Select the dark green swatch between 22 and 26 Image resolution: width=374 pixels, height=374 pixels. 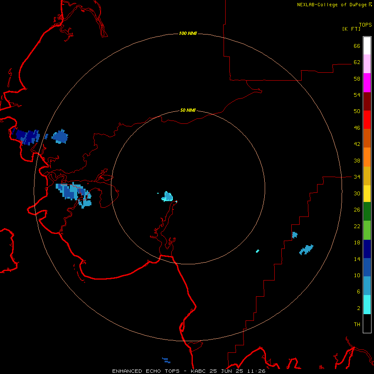367,212
